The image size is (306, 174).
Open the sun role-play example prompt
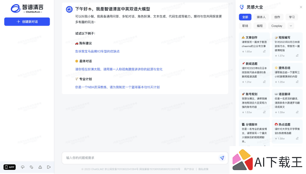click(x=119, y=69)
